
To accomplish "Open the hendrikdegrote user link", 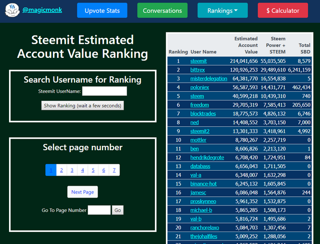I will point(207,158).
